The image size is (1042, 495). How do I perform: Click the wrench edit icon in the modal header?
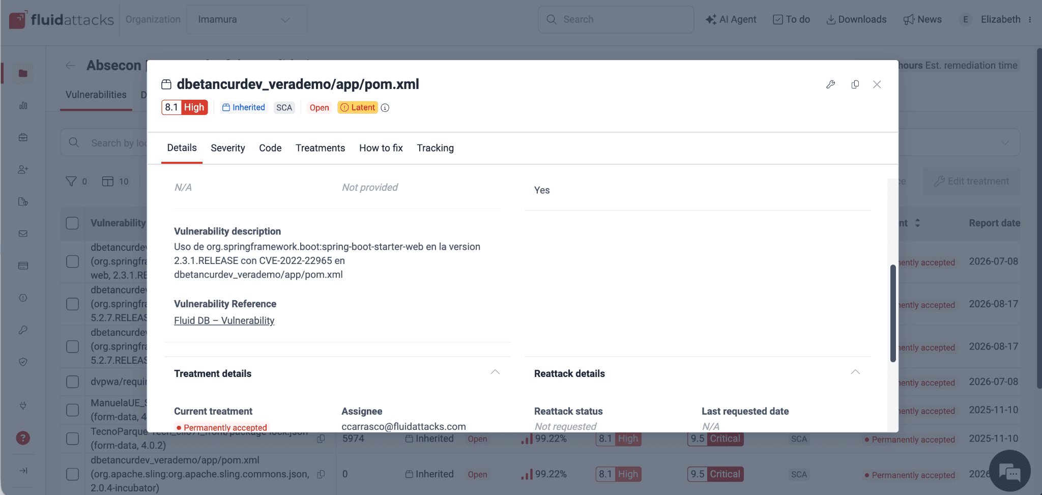pos(830,84)
